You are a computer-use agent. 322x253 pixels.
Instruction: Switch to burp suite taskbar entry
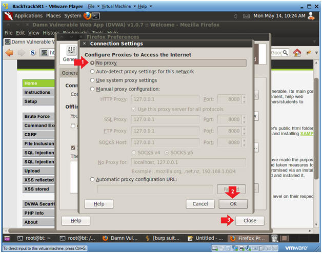pyautogui.click(x=163, y=238)
